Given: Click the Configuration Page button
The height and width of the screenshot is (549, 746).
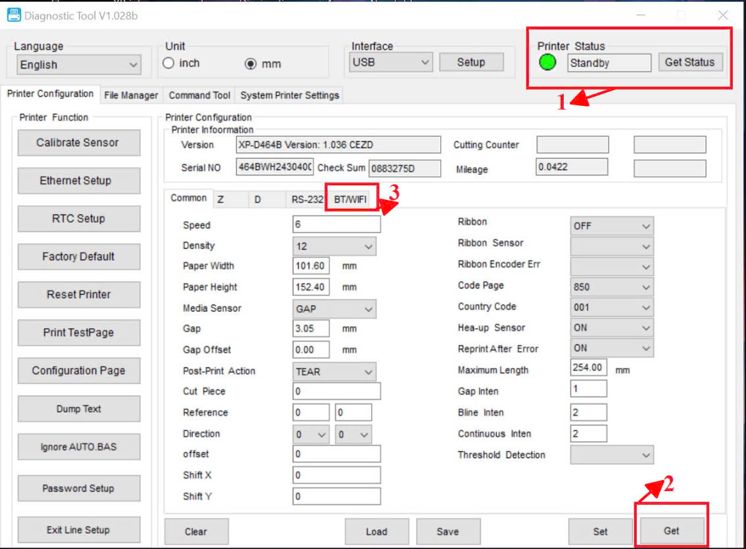Looking at the screenshot, I should click(x=78, y=371).
